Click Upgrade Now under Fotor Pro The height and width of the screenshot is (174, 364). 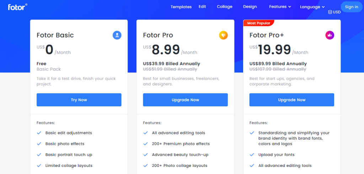click(185, 100)
